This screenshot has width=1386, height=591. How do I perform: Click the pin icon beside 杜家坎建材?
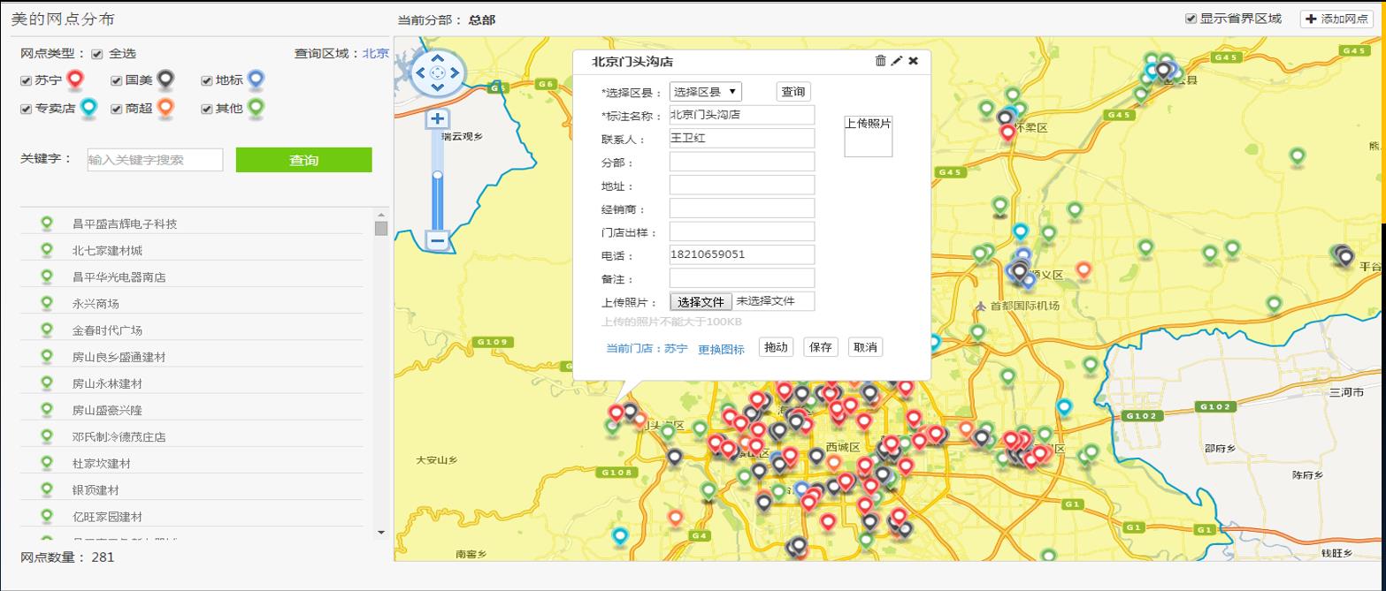click(47, 463)
